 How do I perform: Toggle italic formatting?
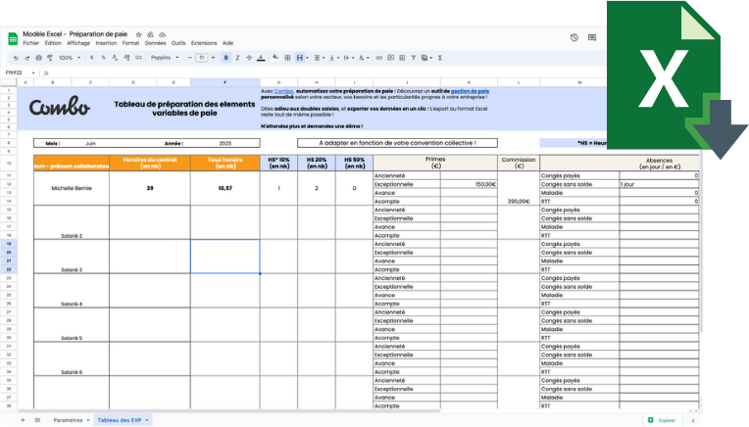click(237, 58)
